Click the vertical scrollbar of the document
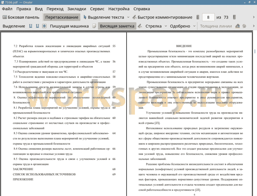This screenshot has height=196, width=257. coord(255,113)
